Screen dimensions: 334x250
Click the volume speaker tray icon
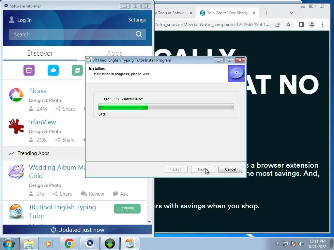click(x=301, y=244)
